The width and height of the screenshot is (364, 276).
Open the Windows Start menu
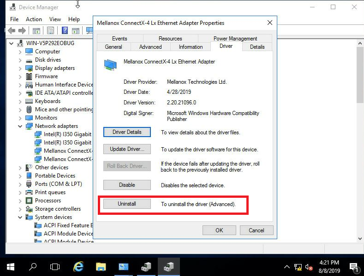point(11,267)
